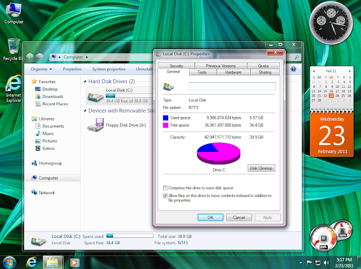Toggle Allow files to be indexed checkbox
The image size is (361, 269).
165,196
